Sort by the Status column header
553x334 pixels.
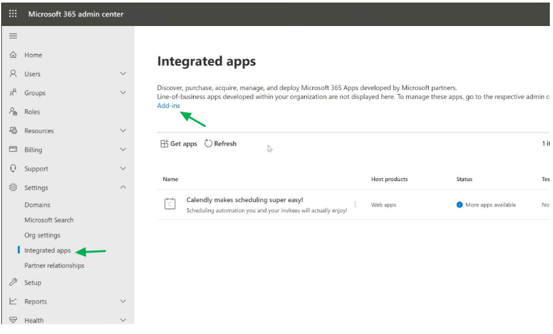pyautogui.click(x=464, y=179)
